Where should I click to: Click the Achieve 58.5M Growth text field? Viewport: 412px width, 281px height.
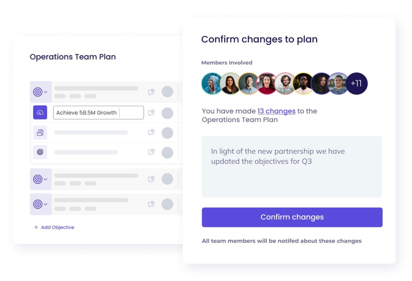[x=99, y=112]
